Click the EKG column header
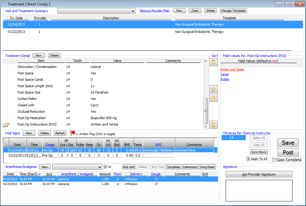This screenshot has height=206, width=306. click(159, 145)
